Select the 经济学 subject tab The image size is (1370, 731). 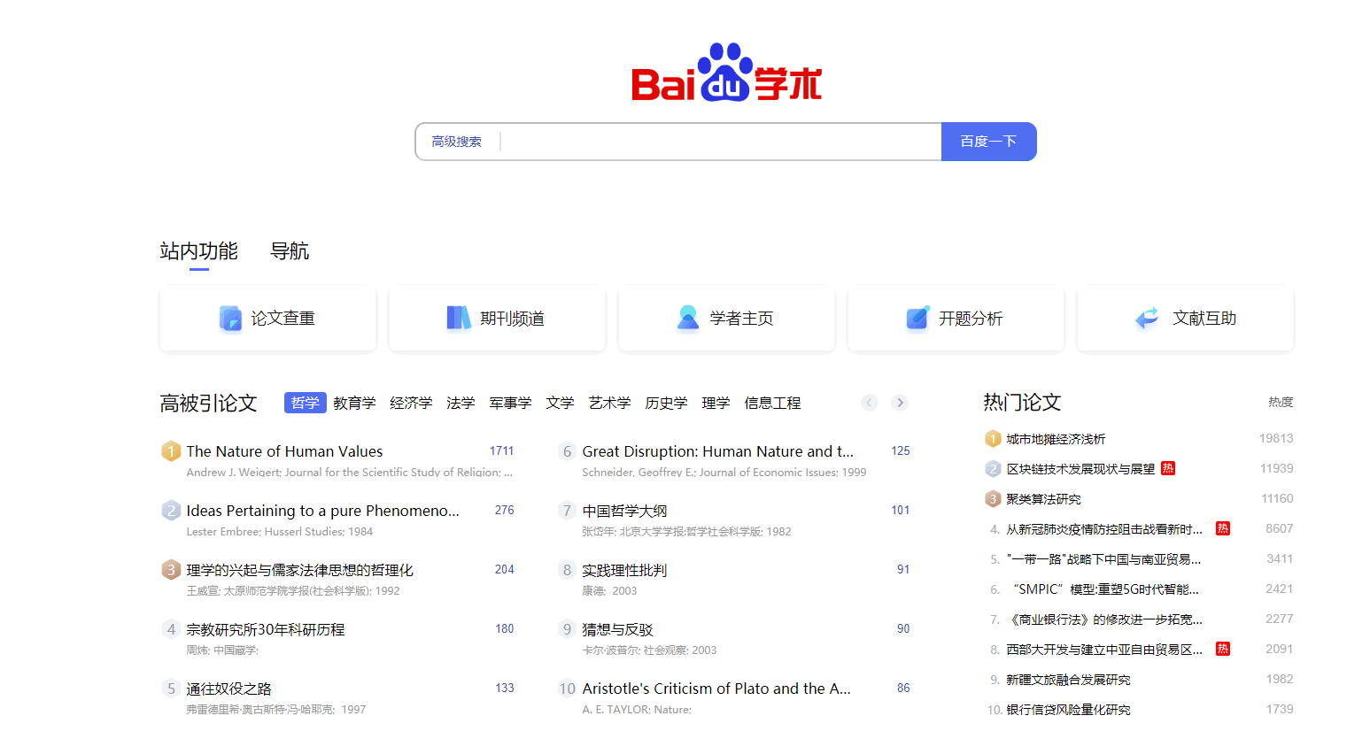click(x=411, y=403)
